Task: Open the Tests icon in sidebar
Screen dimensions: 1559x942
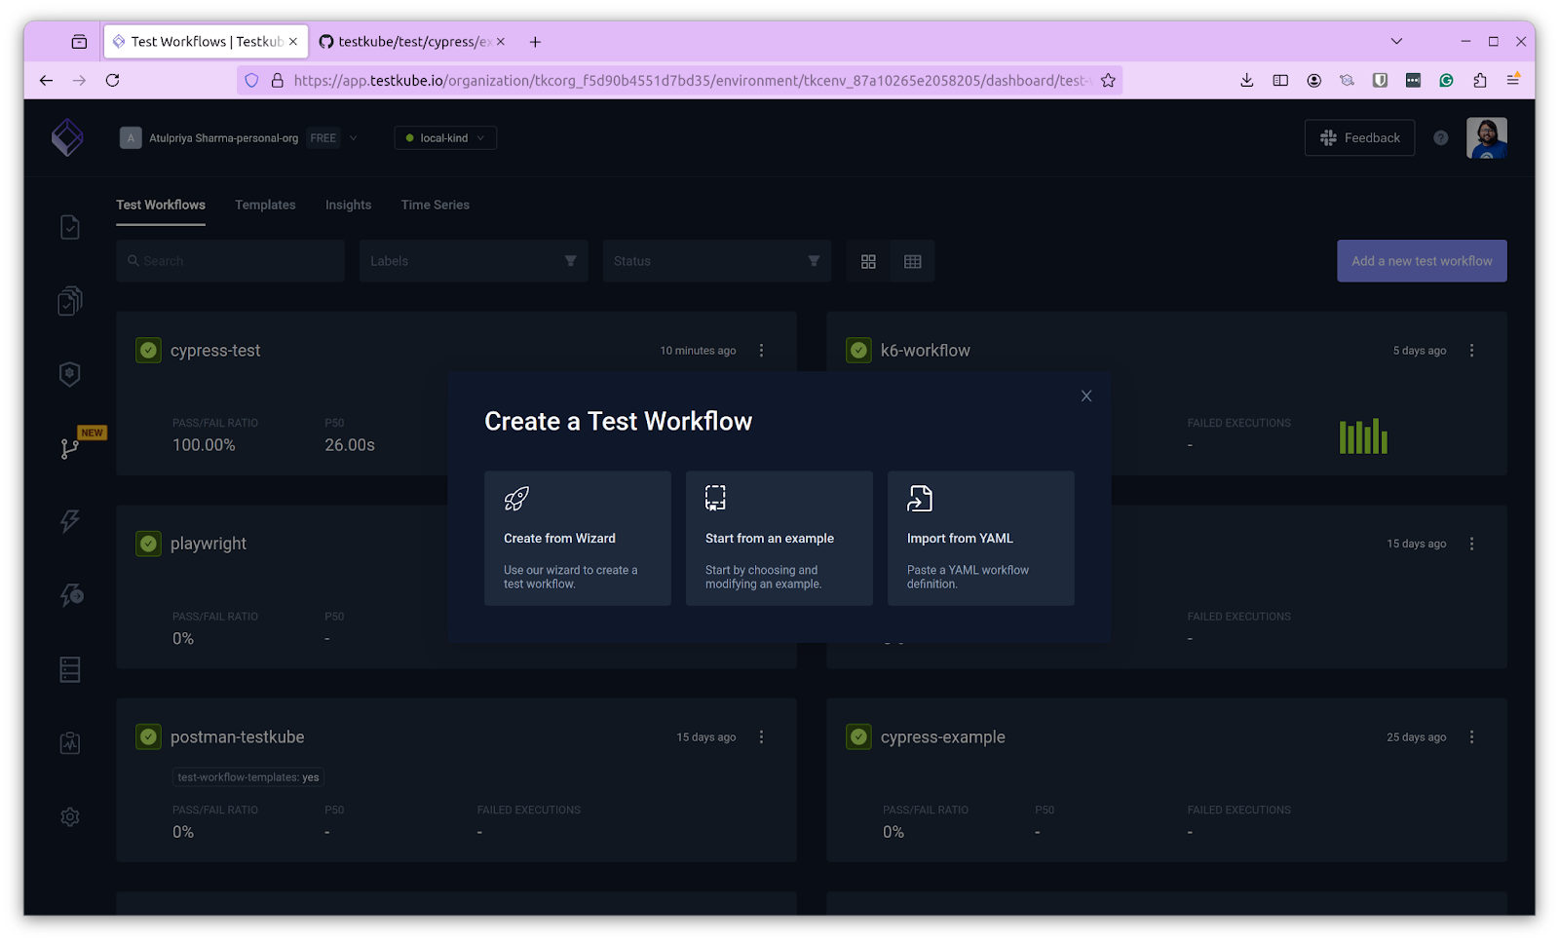Action: click(70, 227)
